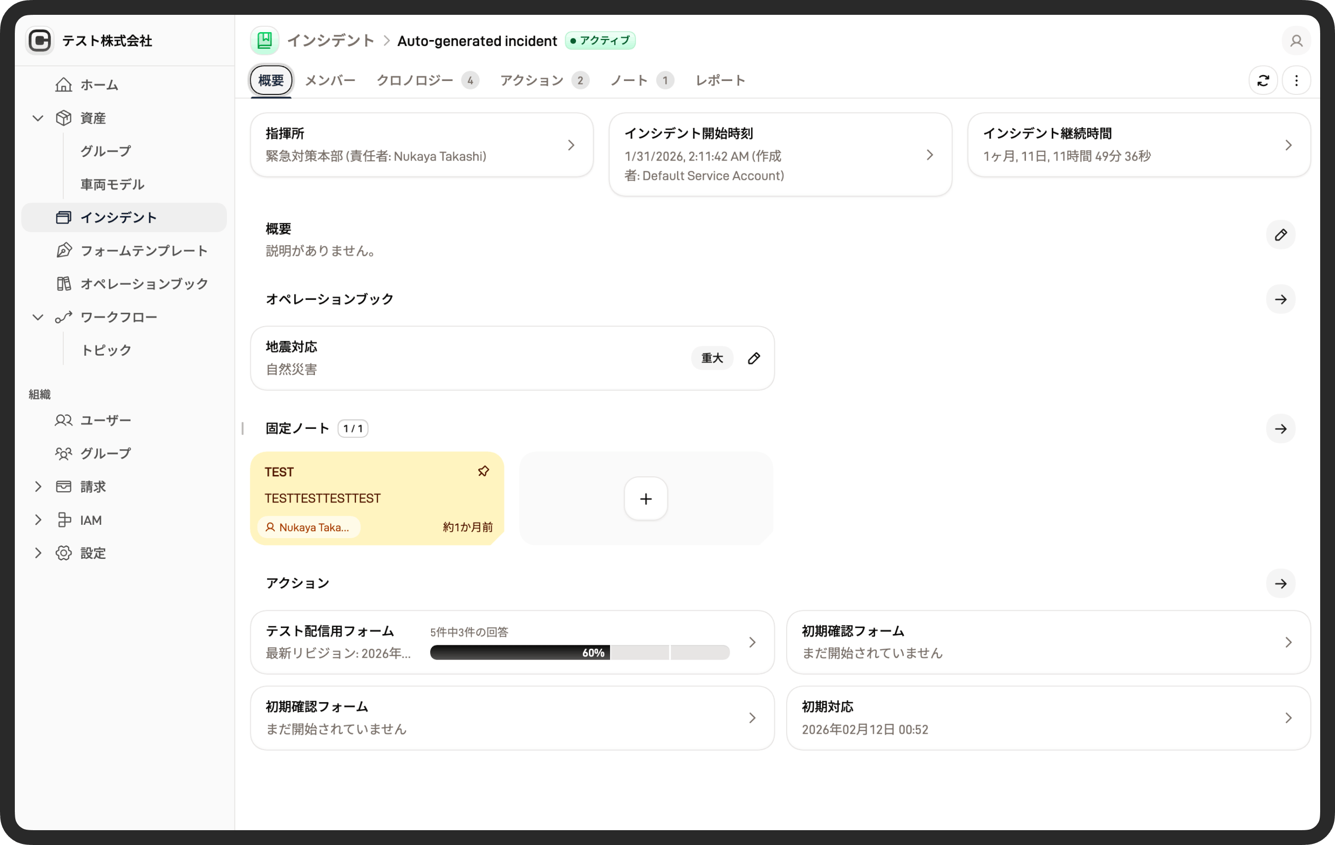Collapse the 資産 section in the sidebar
Screen dimensions: 1335x845
[38, 118]
